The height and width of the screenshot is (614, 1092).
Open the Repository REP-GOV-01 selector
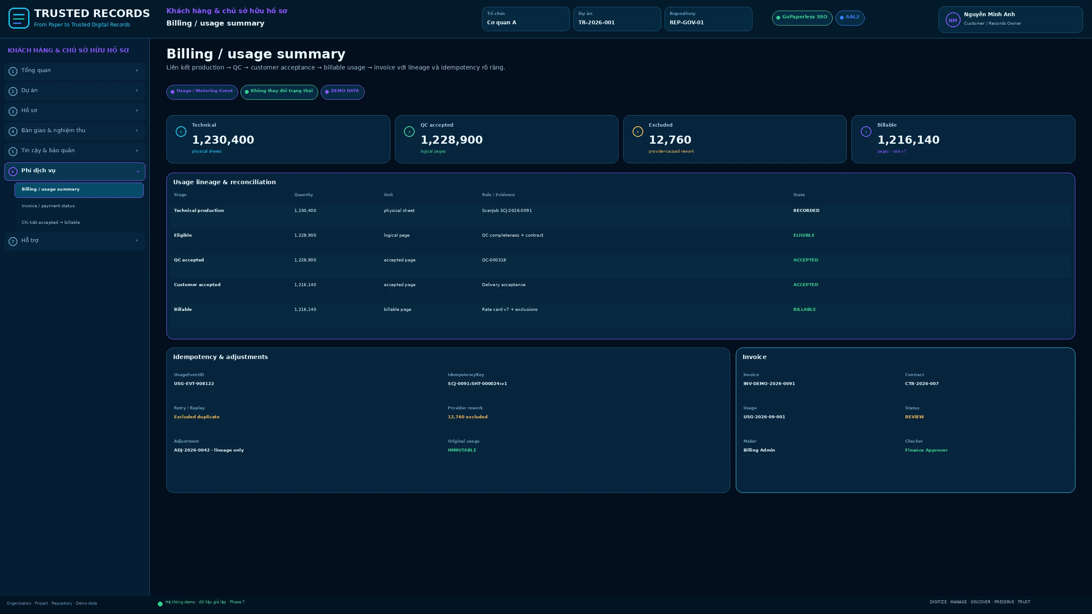point(708,19)
